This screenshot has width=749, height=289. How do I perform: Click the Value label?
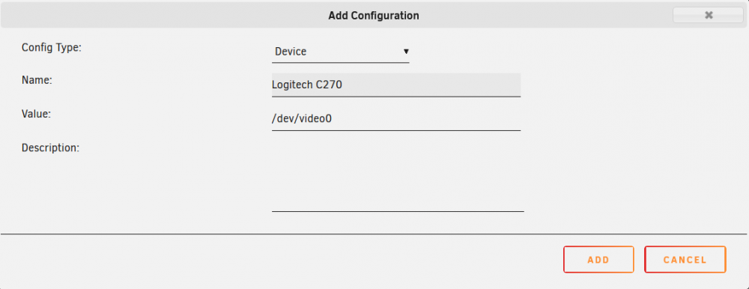coord(36,114)
